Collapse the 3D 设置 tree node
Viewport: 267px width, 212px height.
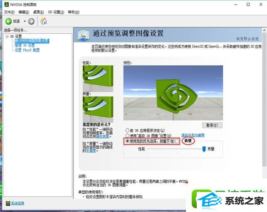tap(7, 37)
